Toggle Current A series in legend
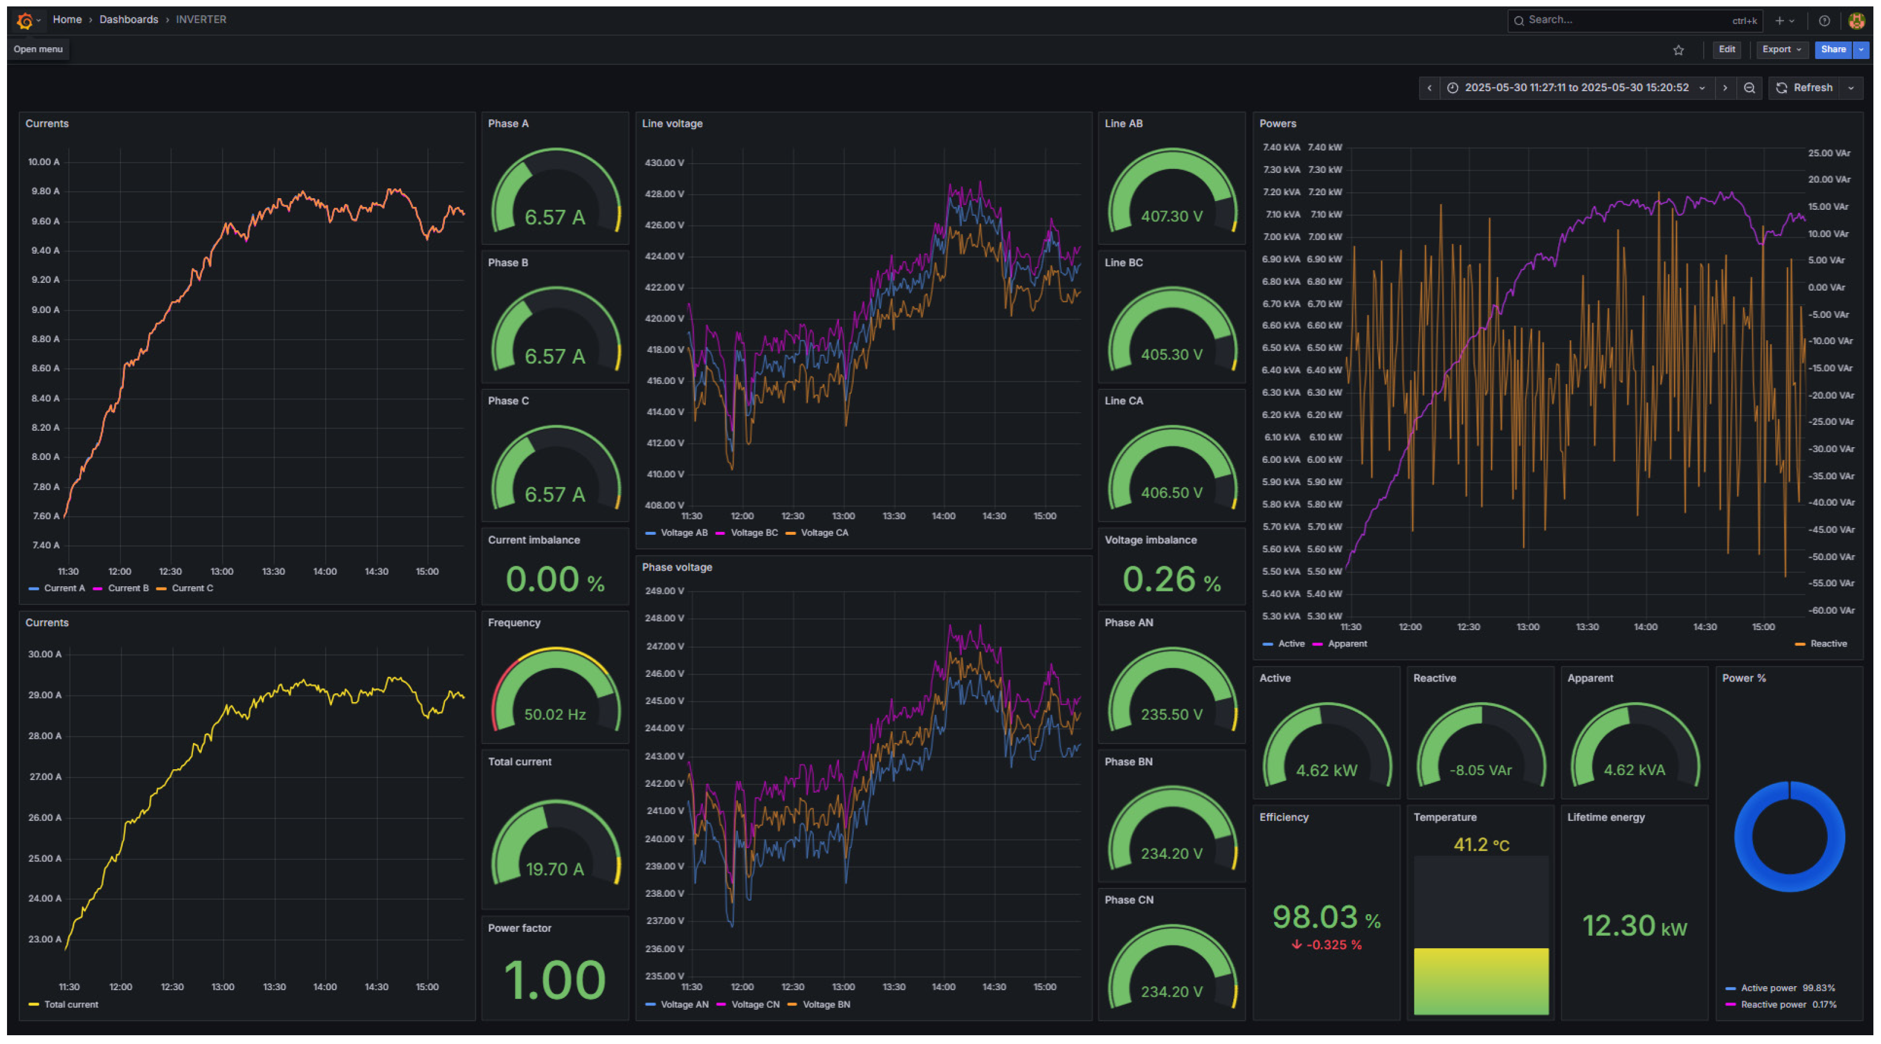Image resolution: width=1881 pixels, height=1044 pixels. click(64, 589)
